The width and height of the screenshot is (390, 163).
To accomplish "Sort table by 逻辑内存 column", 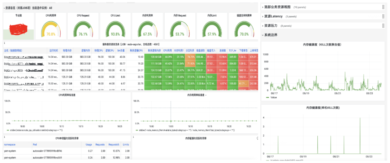I will click(86, 50).
